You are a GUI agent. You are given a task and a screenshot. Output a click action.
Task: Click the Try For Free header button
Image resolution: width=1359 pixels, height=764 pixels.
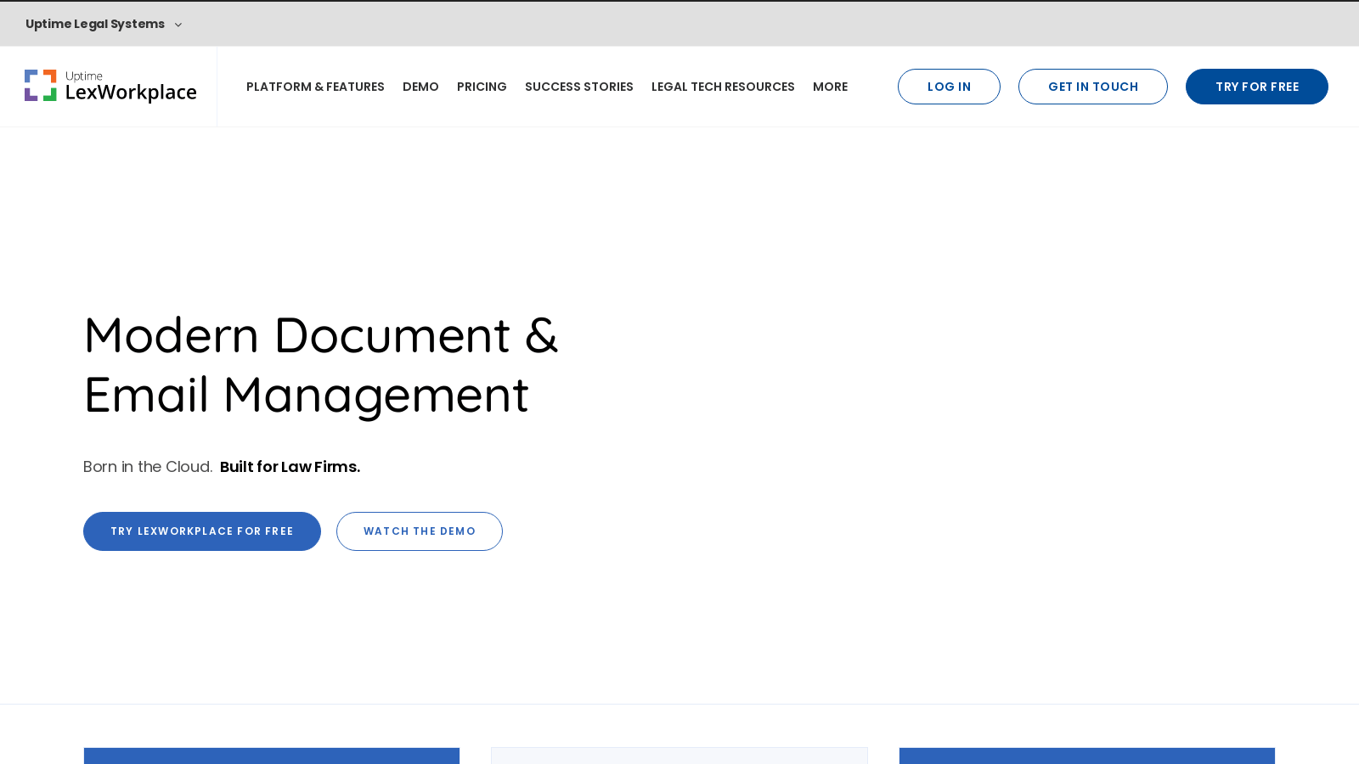coord(1257,87)
